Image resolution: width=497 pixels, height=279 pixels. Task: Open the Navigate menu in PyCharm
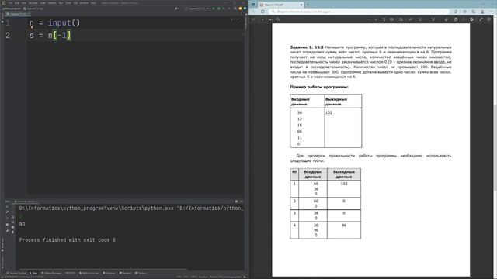coord(33,3)
